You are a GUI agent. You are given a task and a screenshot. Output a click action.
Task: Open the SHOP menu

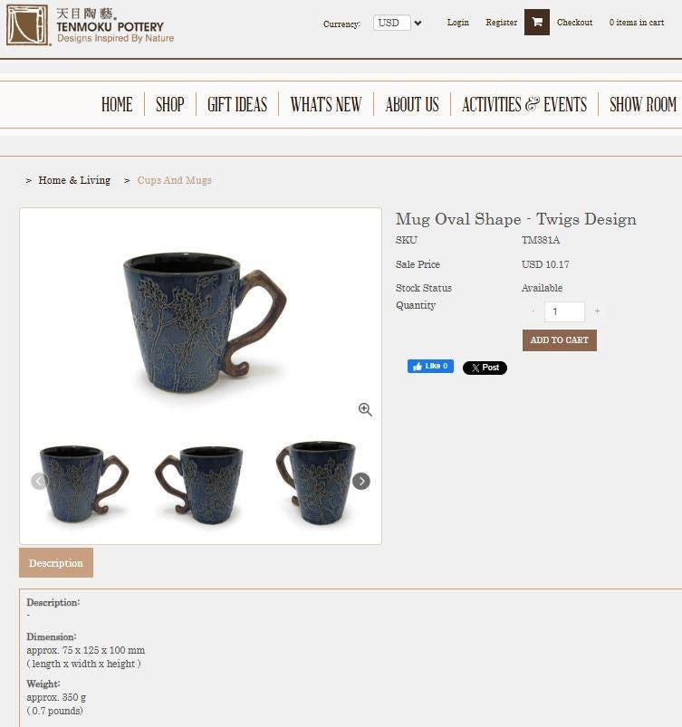[x=169, y=104]
